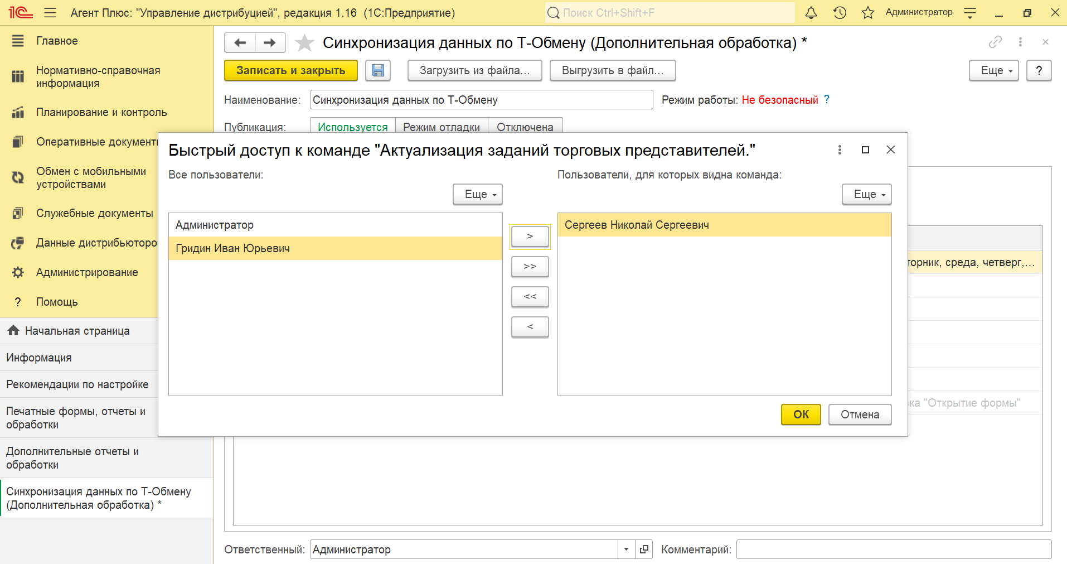Image resolution: width=1067 pixels, height=564 pixels.
Task: Open history clock icon
Action: (840, 12)
